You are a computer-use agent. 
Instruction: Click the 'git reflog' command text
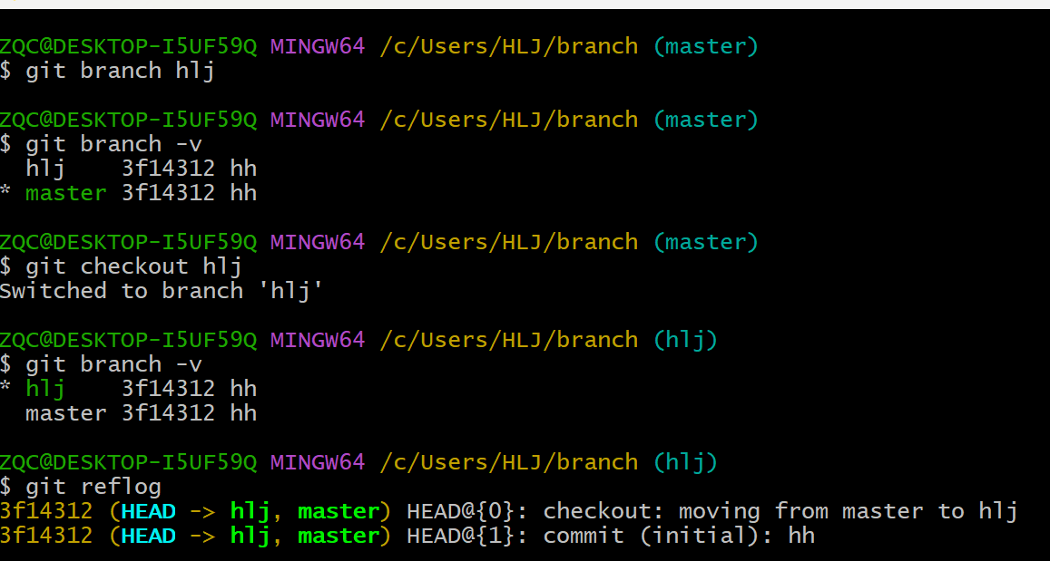(x=93, y=487)
